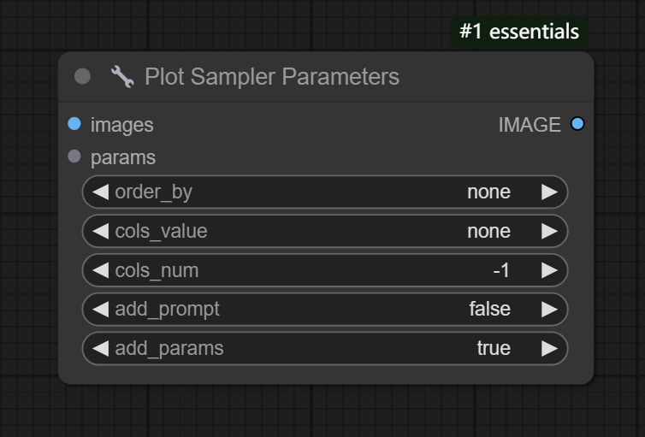Click the gray params input socket
Screen dimensions: 645x437
coord(74,156)
